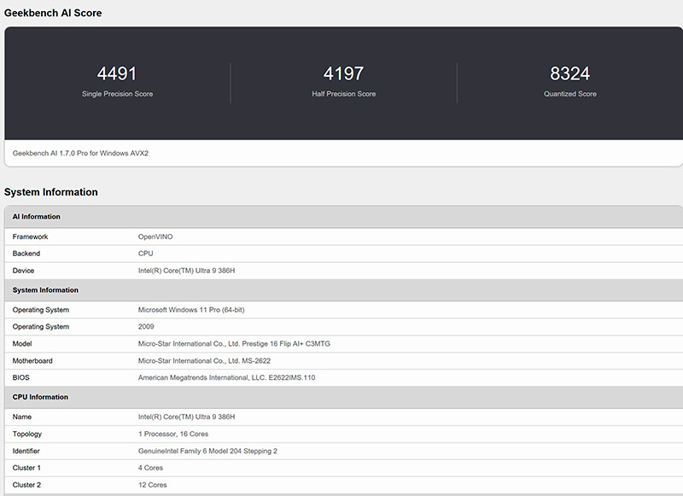Click the Single Precision Score value 4491
The height and width of the screenshot is (496, 683).
pos(117,74)
